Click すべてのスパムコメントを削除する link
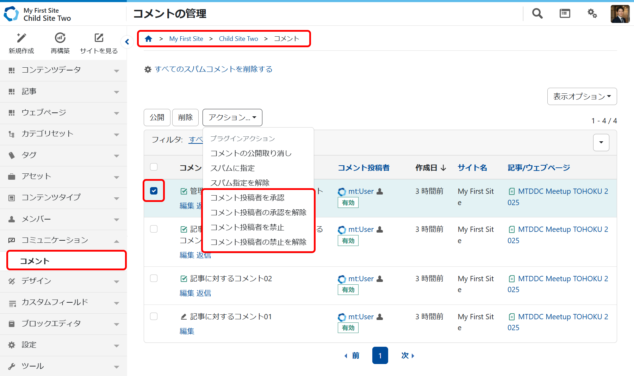Image resolution: width=634 pixels, height=376 pixels. click(213, 69)
